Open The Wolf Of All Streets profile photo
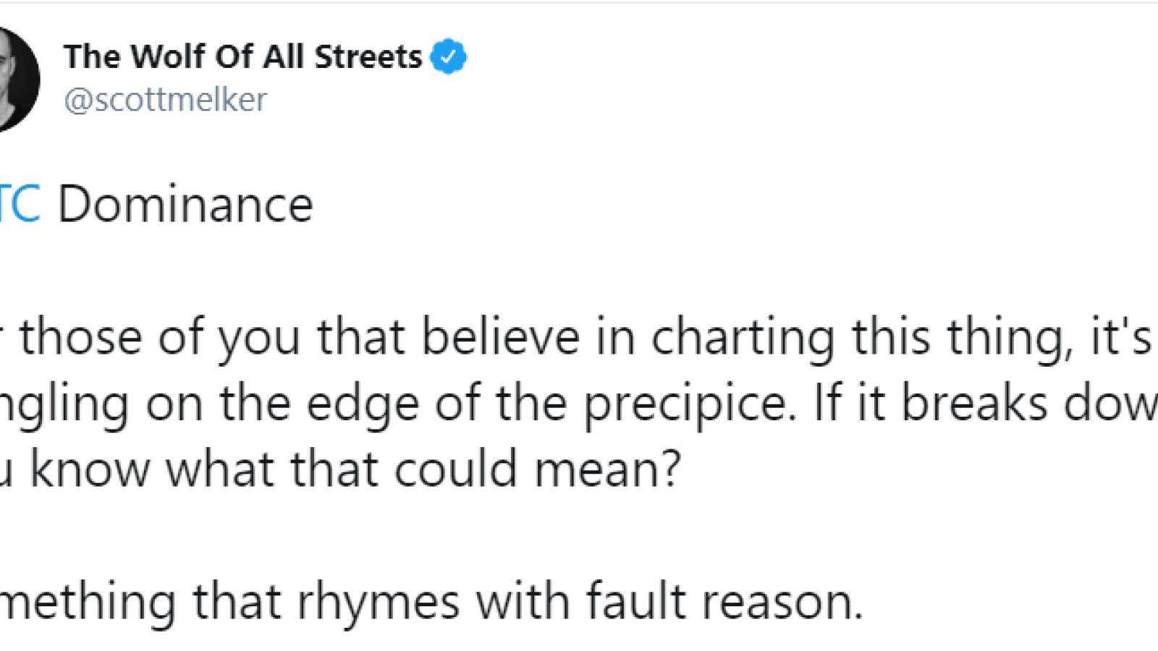The image size is (1158, 651). 17,80
